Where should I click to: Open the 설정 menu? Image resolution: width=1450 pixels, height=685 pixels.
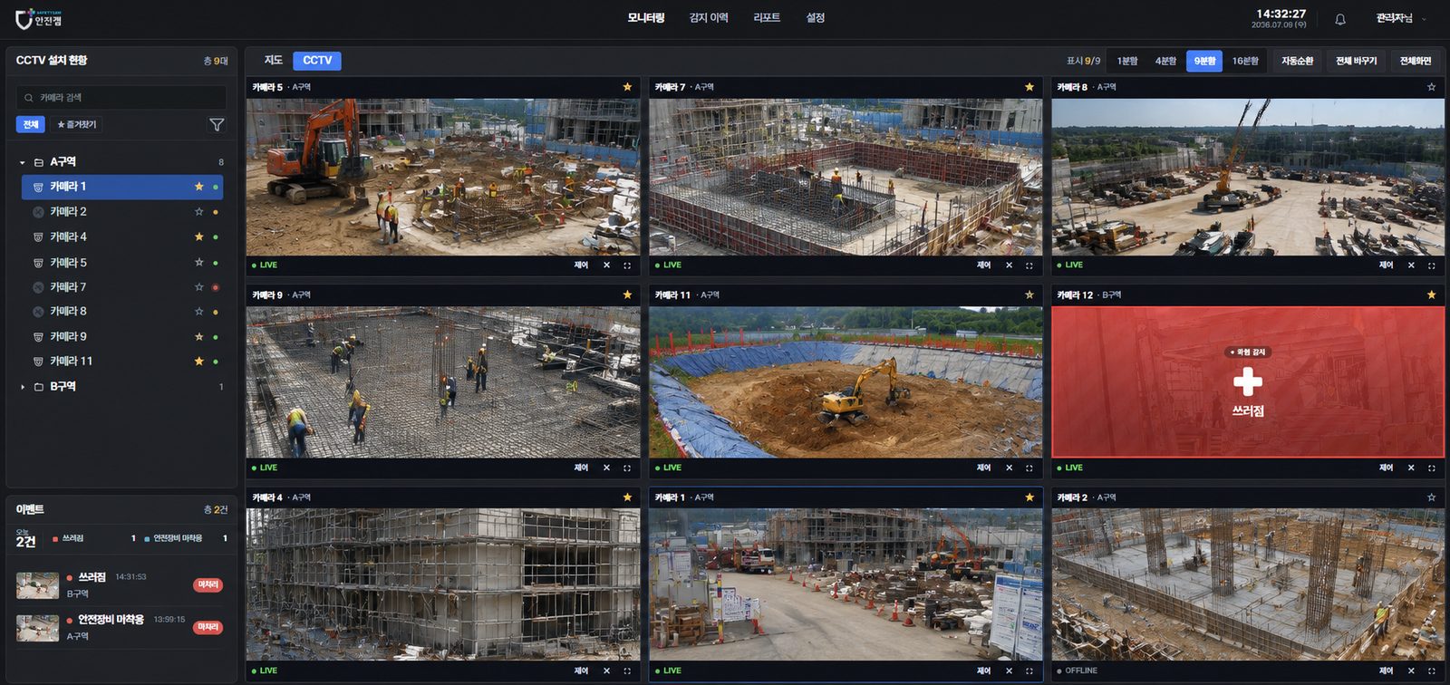[816, 18]
